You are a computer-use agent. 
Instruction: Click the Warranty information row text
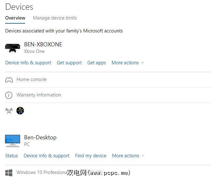point(39,95)
